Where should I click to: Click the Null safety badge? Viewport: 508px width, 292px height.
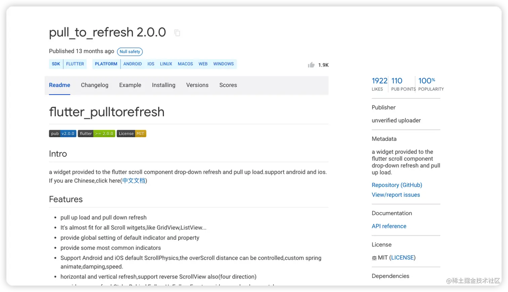(x=130, y=51)
